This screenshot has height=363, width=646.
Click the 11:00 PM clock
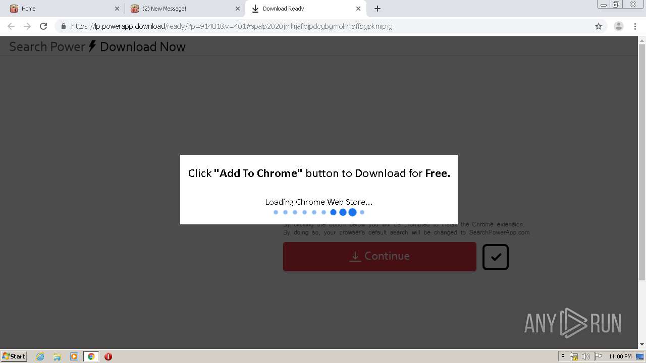click(620, 356)
